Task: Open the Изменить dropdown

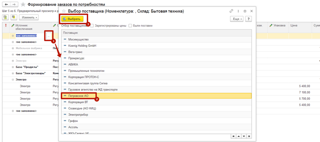Action: point(29,17)
